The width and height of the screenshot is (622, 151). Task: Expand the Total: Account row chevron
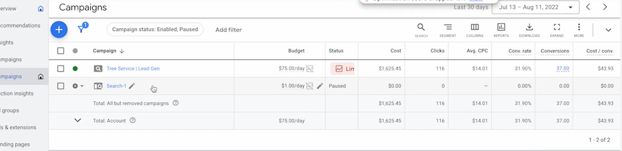pyautogui.click(x=78, y=120)
